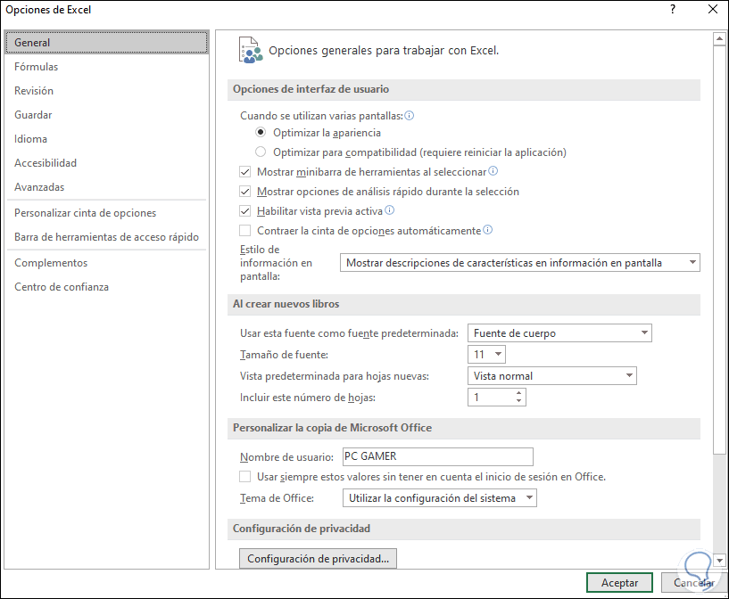
Task: Open the Revisión category
Action: [106, 91]
